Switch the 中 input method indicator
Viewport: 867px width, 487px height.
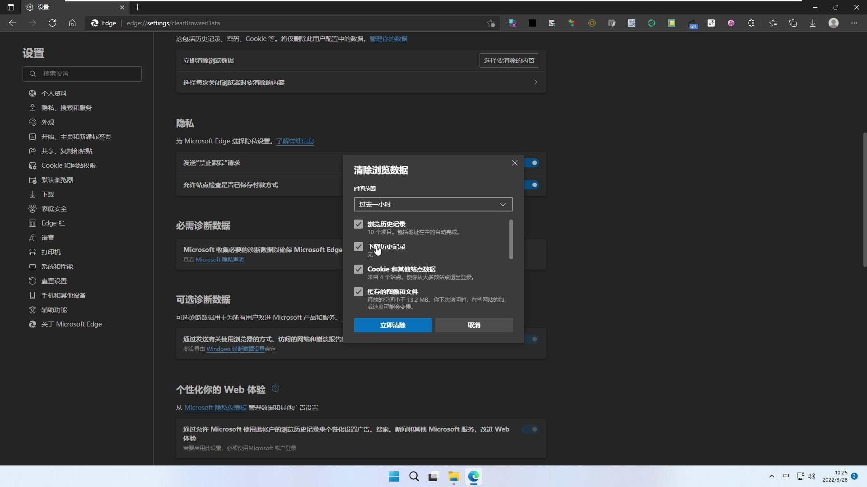[786, 476]
